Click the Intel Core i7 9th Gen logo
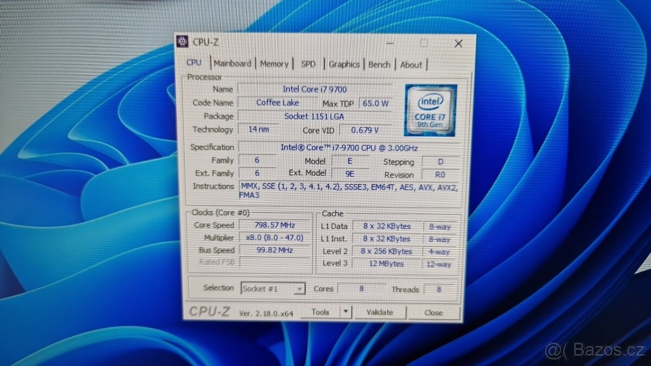Image resolution: width=651 pixels, height=366 pixels. click(430, 110)
